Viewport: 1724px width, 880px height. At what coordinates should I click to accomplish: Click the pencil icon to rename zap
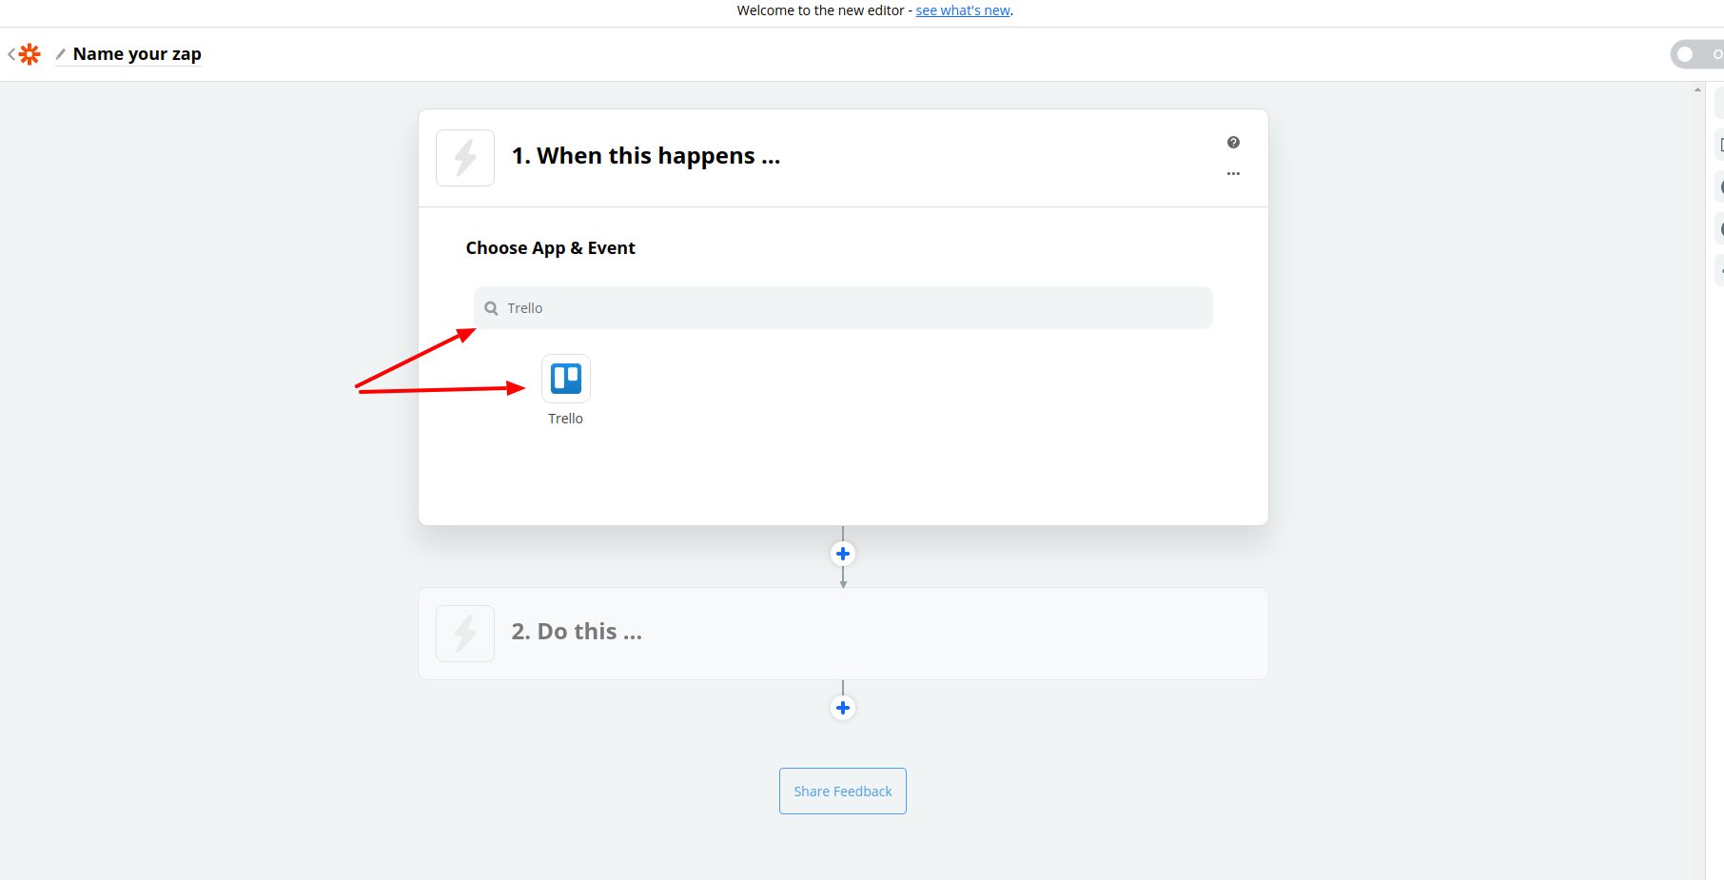[x=61, y=54]
